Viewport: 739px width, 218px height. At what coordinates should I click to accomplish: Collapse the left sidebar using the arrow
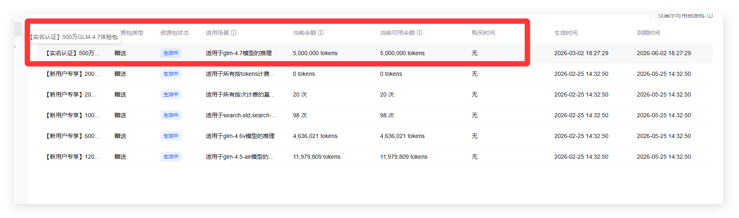15,46
